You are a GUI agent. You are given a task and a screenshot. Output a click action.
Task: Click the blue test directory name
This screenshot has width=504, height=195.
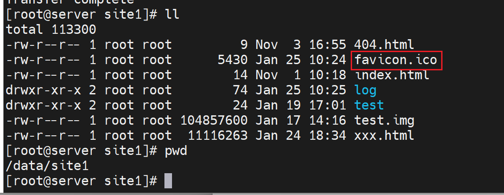click(x=369, y=105)
